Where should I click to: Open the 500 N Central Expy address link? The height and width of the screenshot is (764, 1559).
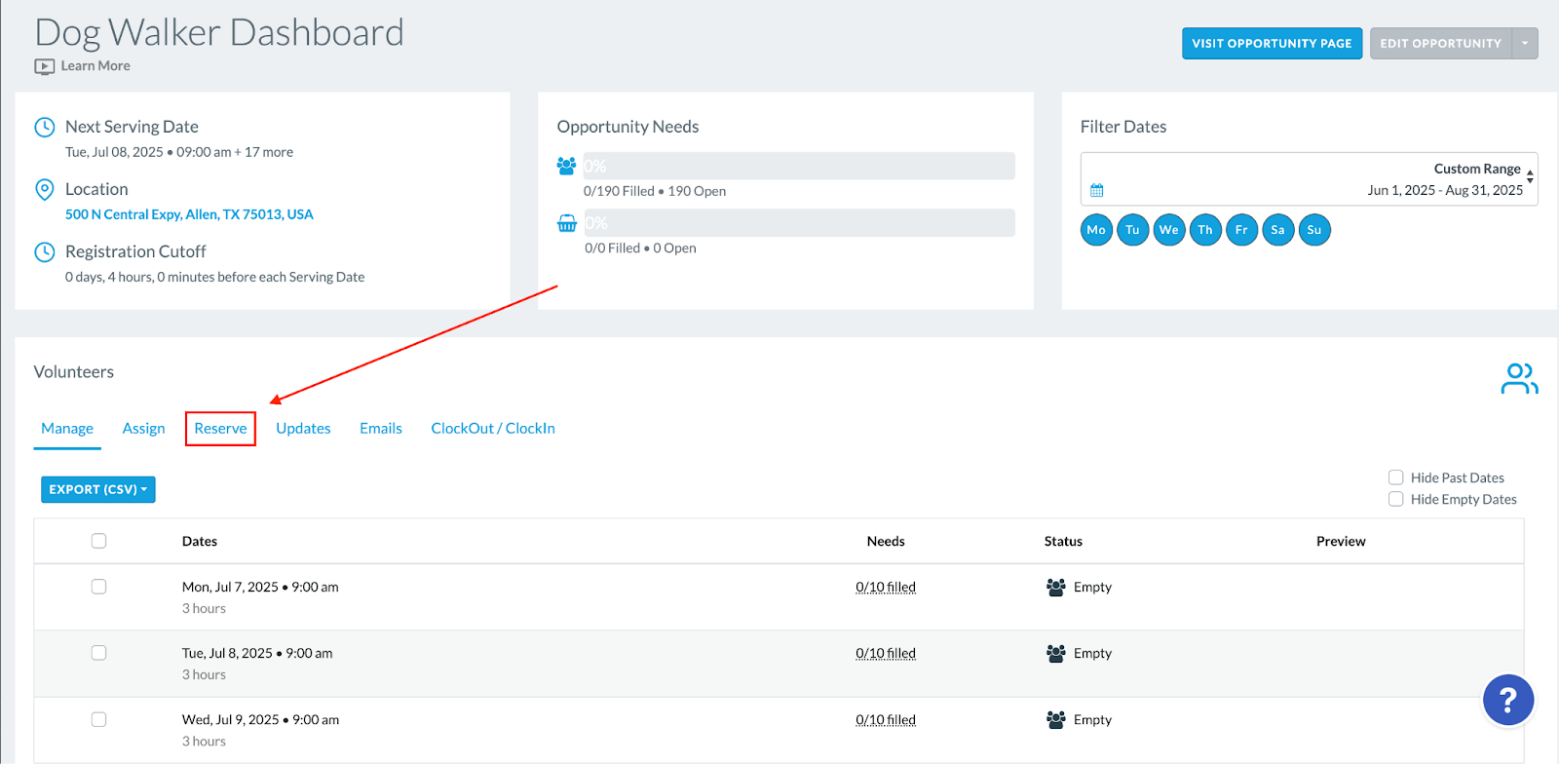(x=189, y=214)
